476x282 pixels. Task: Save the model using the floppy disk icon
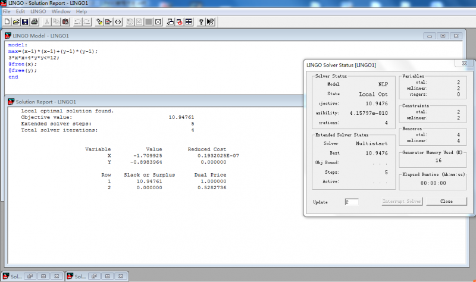25,22
